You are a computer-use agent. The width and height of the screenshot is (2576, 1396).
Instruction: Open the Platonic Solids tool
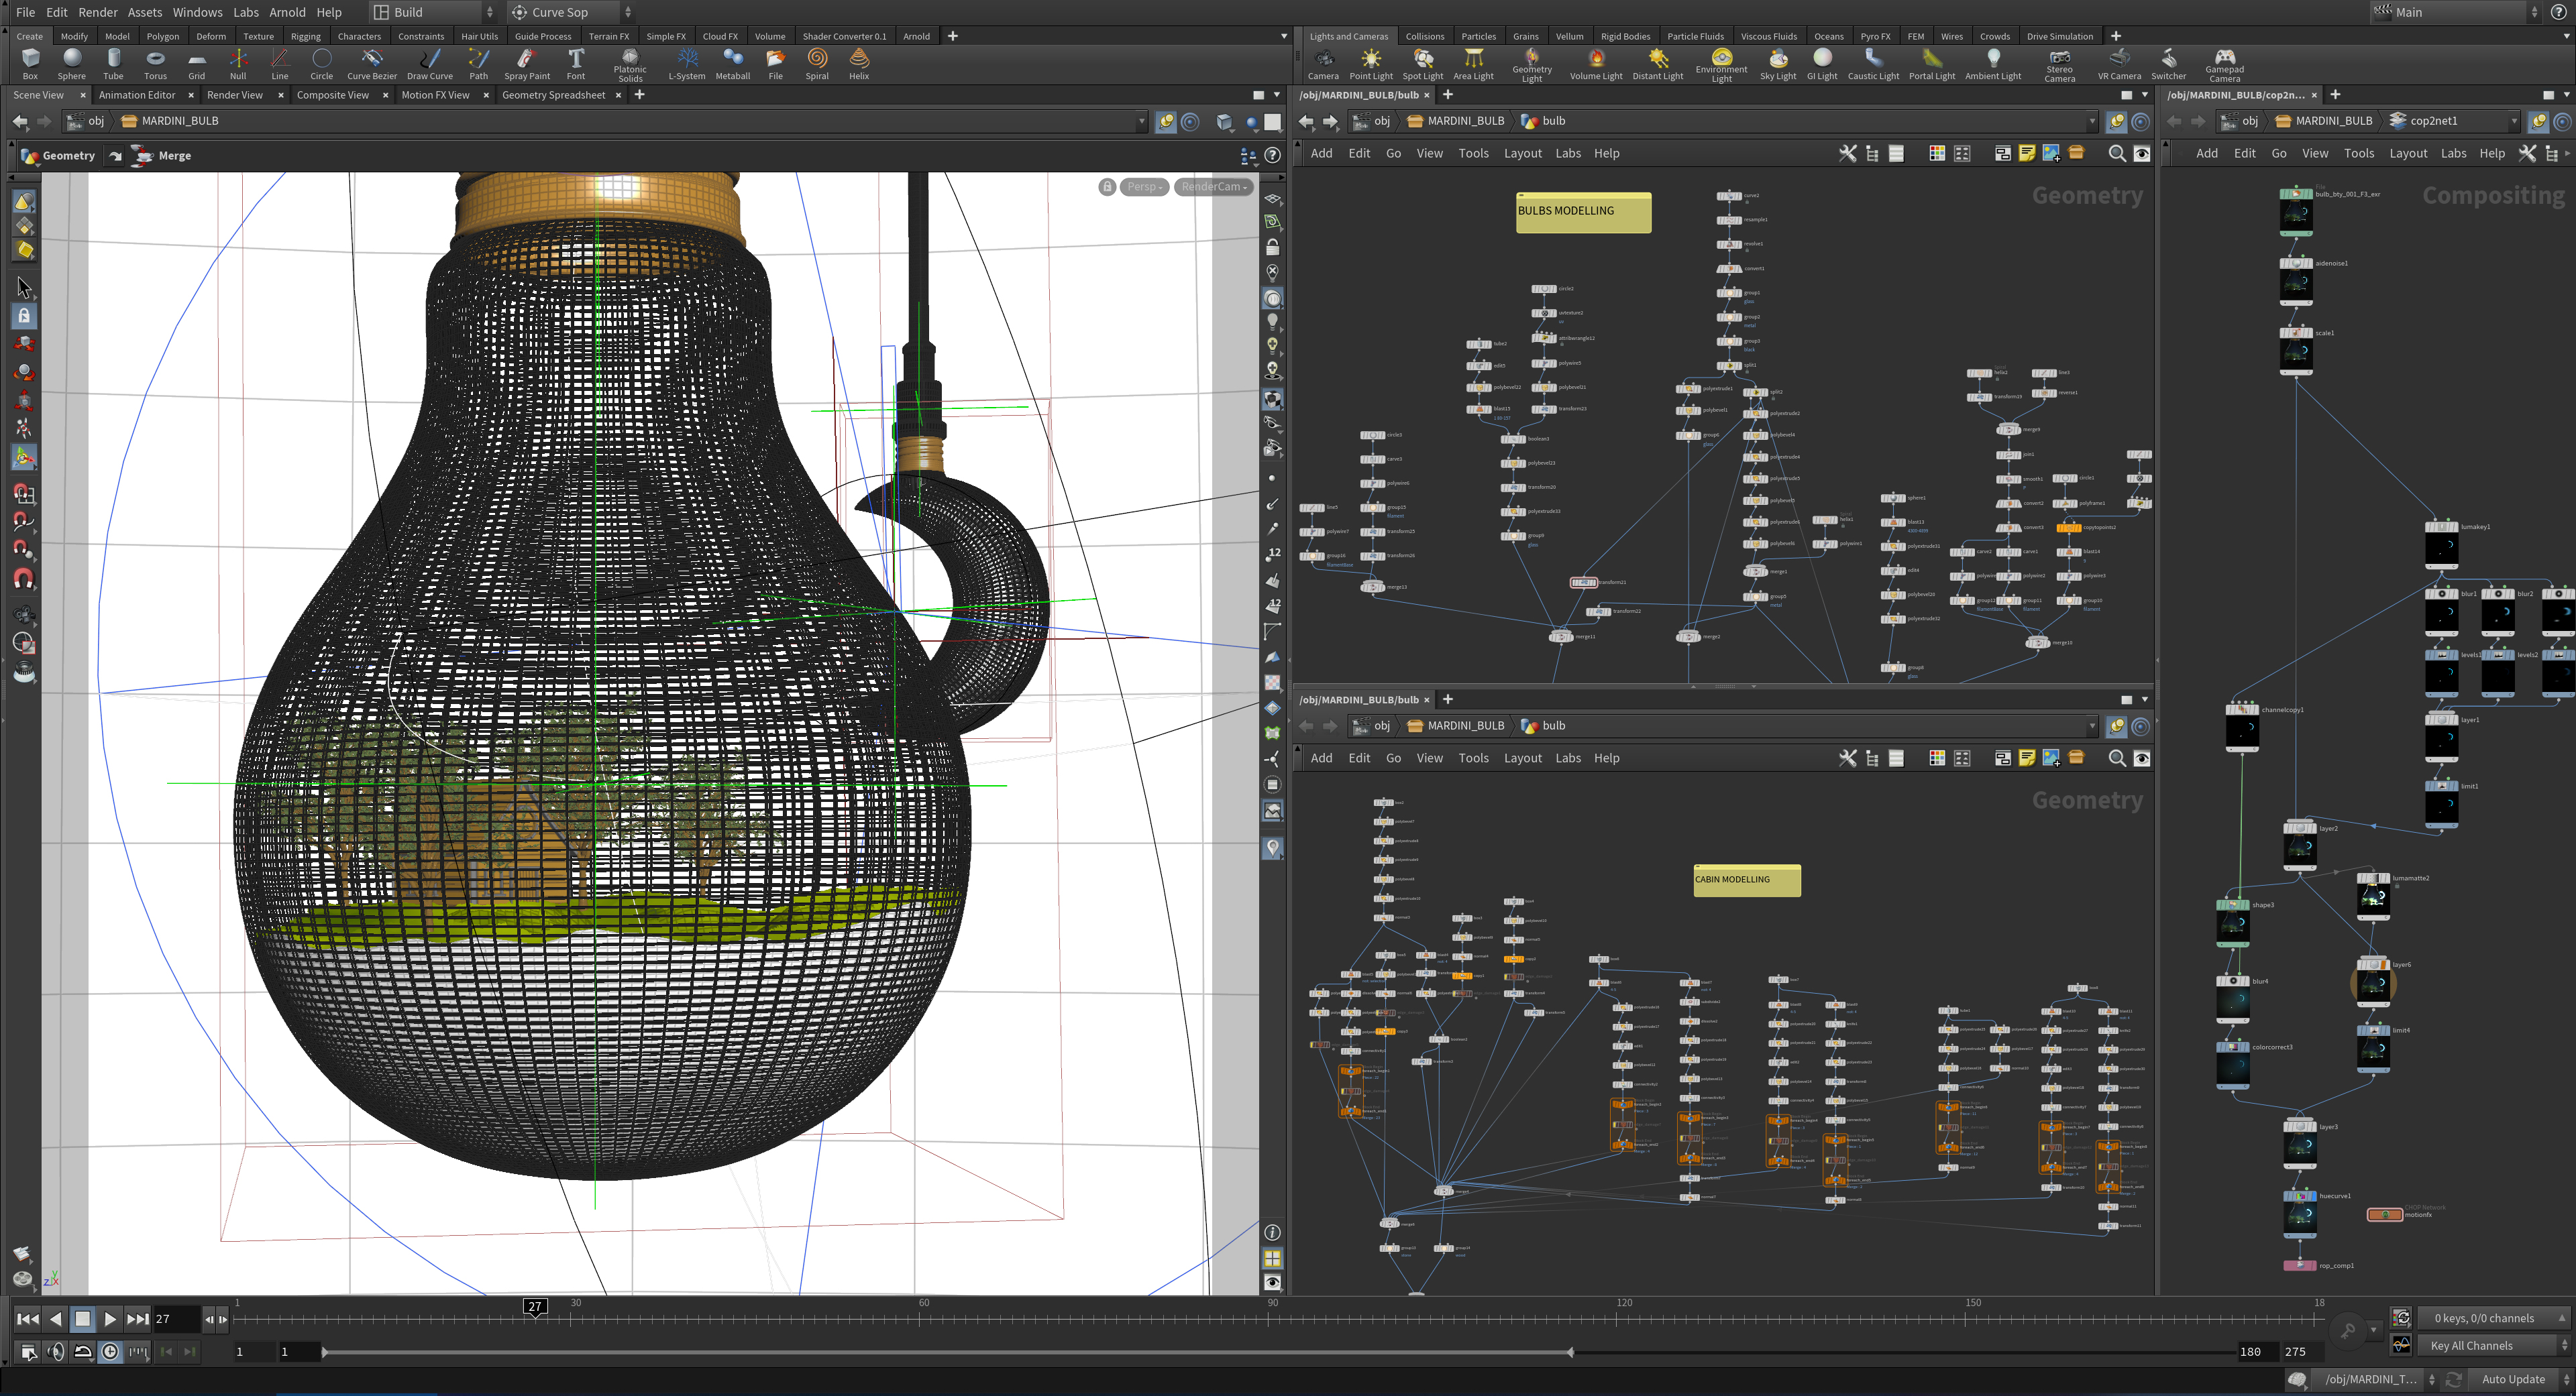click(630, 66)
